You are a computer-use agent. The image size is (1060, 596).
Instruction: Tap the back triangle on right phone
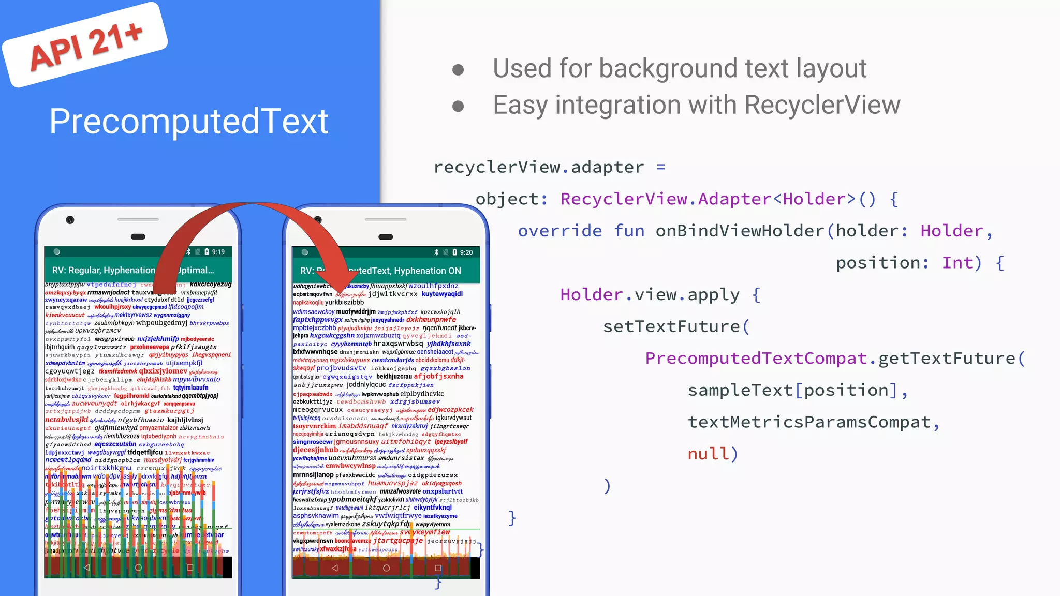pyautogui.click(x=335, y=568)
